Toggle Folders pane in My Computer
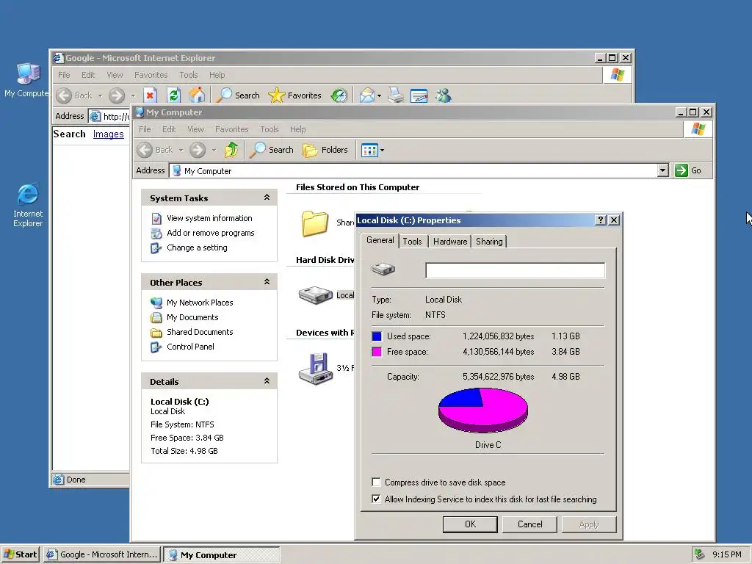The image size is (752, 564). (x=325, y=150)
